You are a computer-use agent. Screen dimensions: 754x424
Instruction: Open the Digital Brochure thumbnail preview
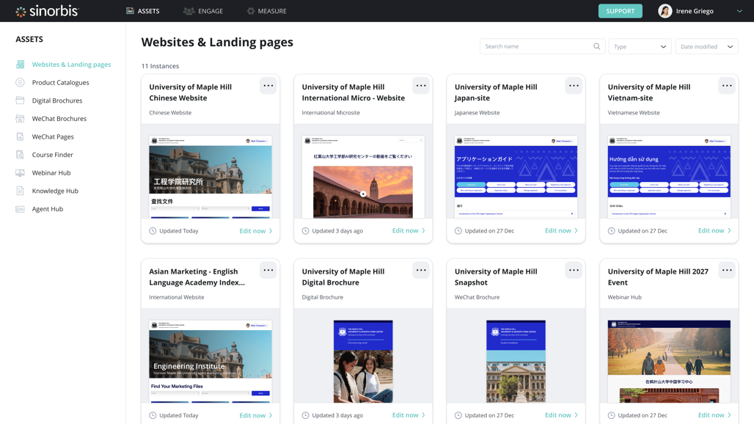click(x=363, y=361)
